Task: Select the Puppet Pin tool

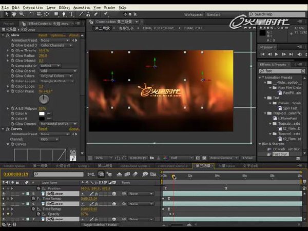Action: pos(106,14)
